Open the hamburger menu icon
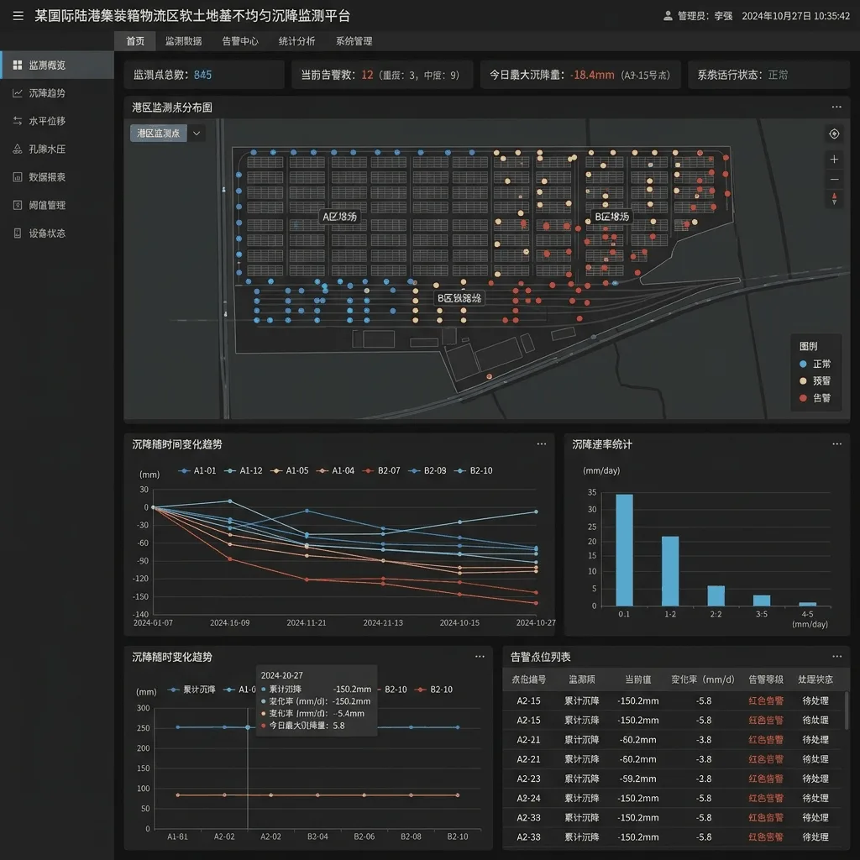Screen dimensions: 860x860 (18, 16)
